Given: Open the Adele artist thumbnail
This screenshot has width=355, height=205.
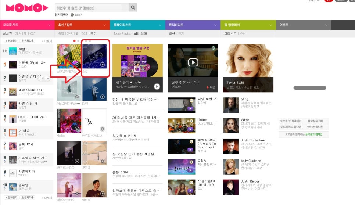Looking at the screenshot, I should point(231,126).
